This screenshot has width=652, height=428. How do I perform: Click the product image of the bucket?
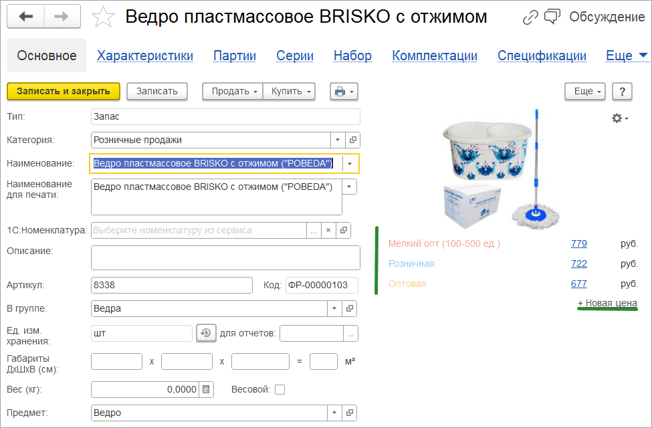(x=501, y=170)
